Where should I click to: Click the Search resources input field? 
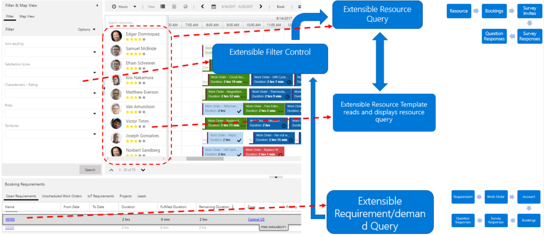point(135,23)
